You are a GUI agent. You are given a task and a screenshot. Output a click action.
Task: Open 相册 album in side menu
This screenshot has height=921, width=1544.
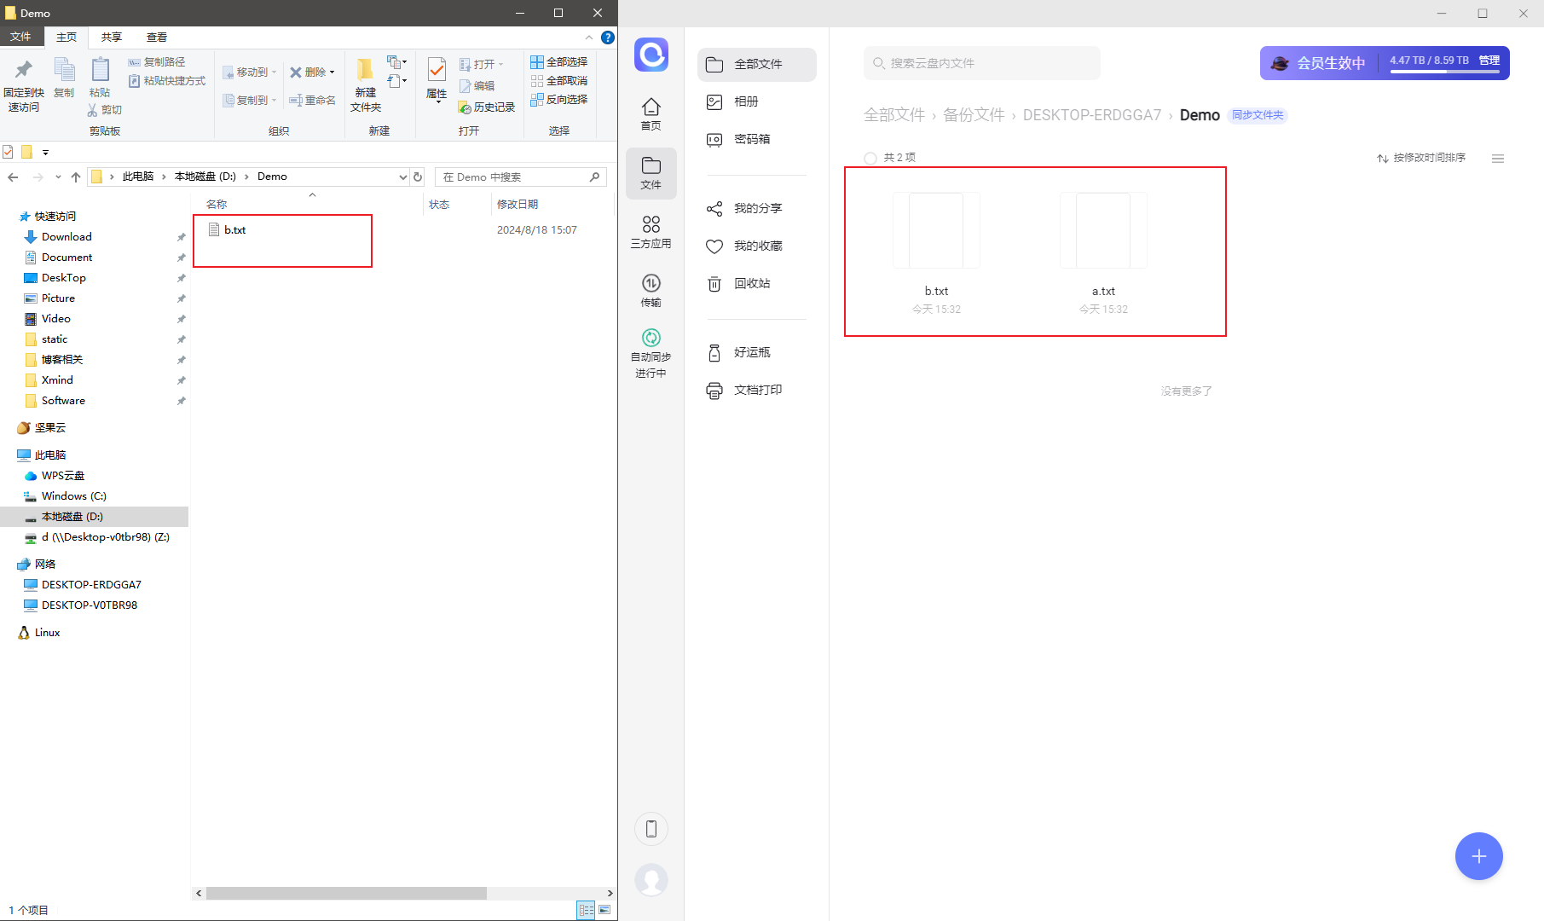coord(757,102)
